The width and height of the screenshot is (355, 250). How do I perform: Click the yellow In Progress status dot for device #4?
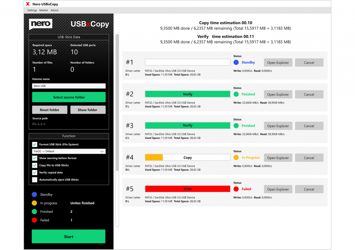(236, 158)
